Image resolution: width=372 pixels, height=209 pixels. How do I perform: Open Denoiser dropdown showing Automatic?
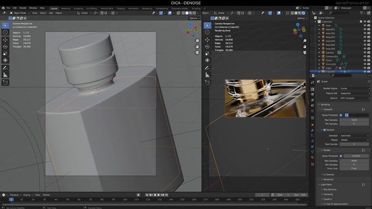point(355,135)
